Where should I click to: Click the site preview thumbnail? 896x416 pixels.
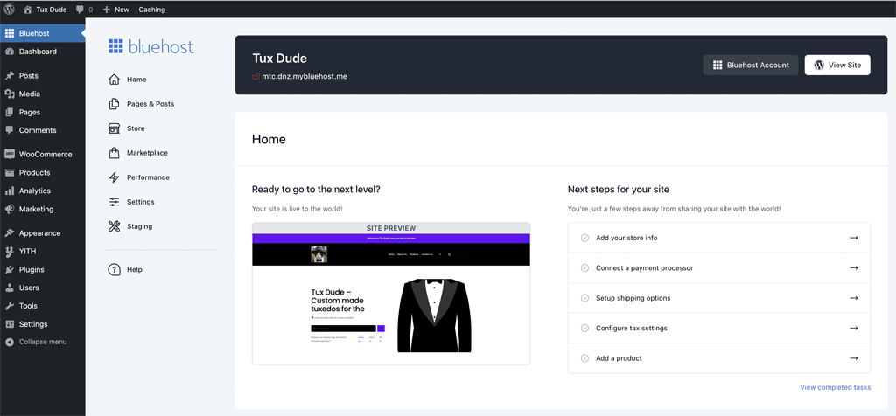(x=391, y=294)
